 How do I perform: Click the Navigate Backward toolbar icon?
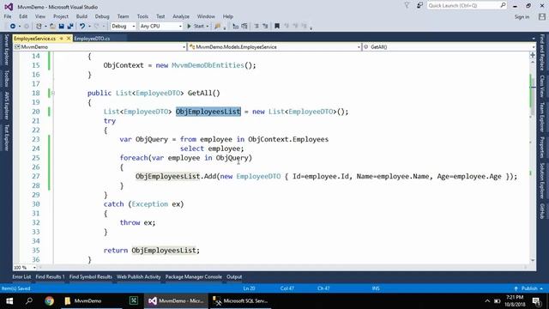pos(13,27)
